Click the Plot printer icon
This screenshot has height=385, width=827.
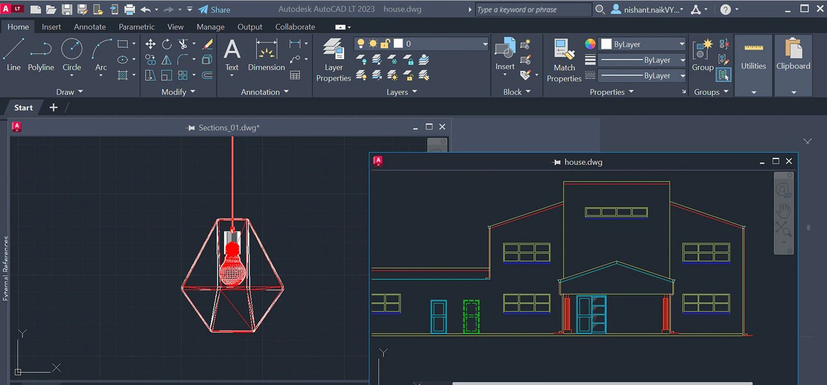(129, 10)
